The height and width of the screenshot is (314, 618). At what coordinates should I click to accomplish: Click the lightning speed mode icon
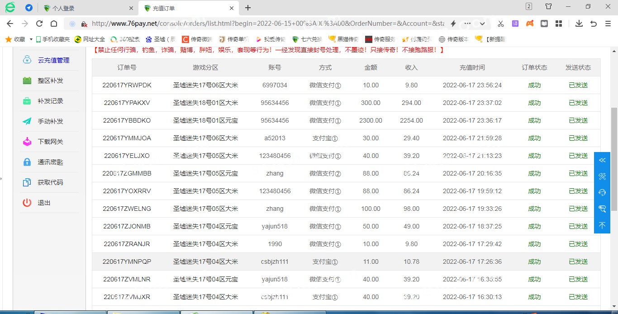pyautogui.click(x=453, y=24)
